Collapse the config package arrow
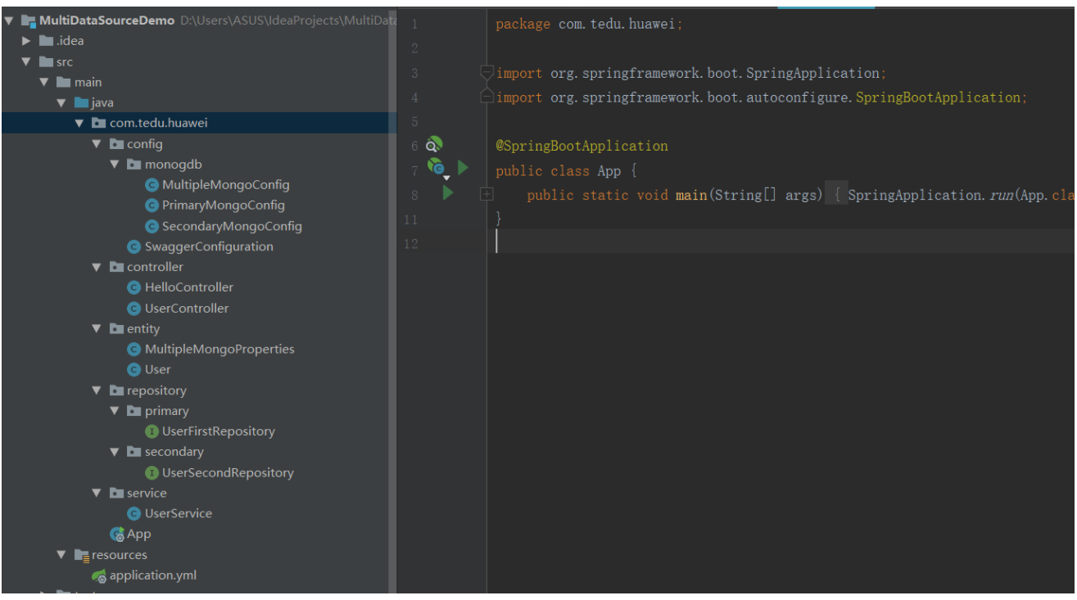 pyautogui.click(x=97, y=144)
